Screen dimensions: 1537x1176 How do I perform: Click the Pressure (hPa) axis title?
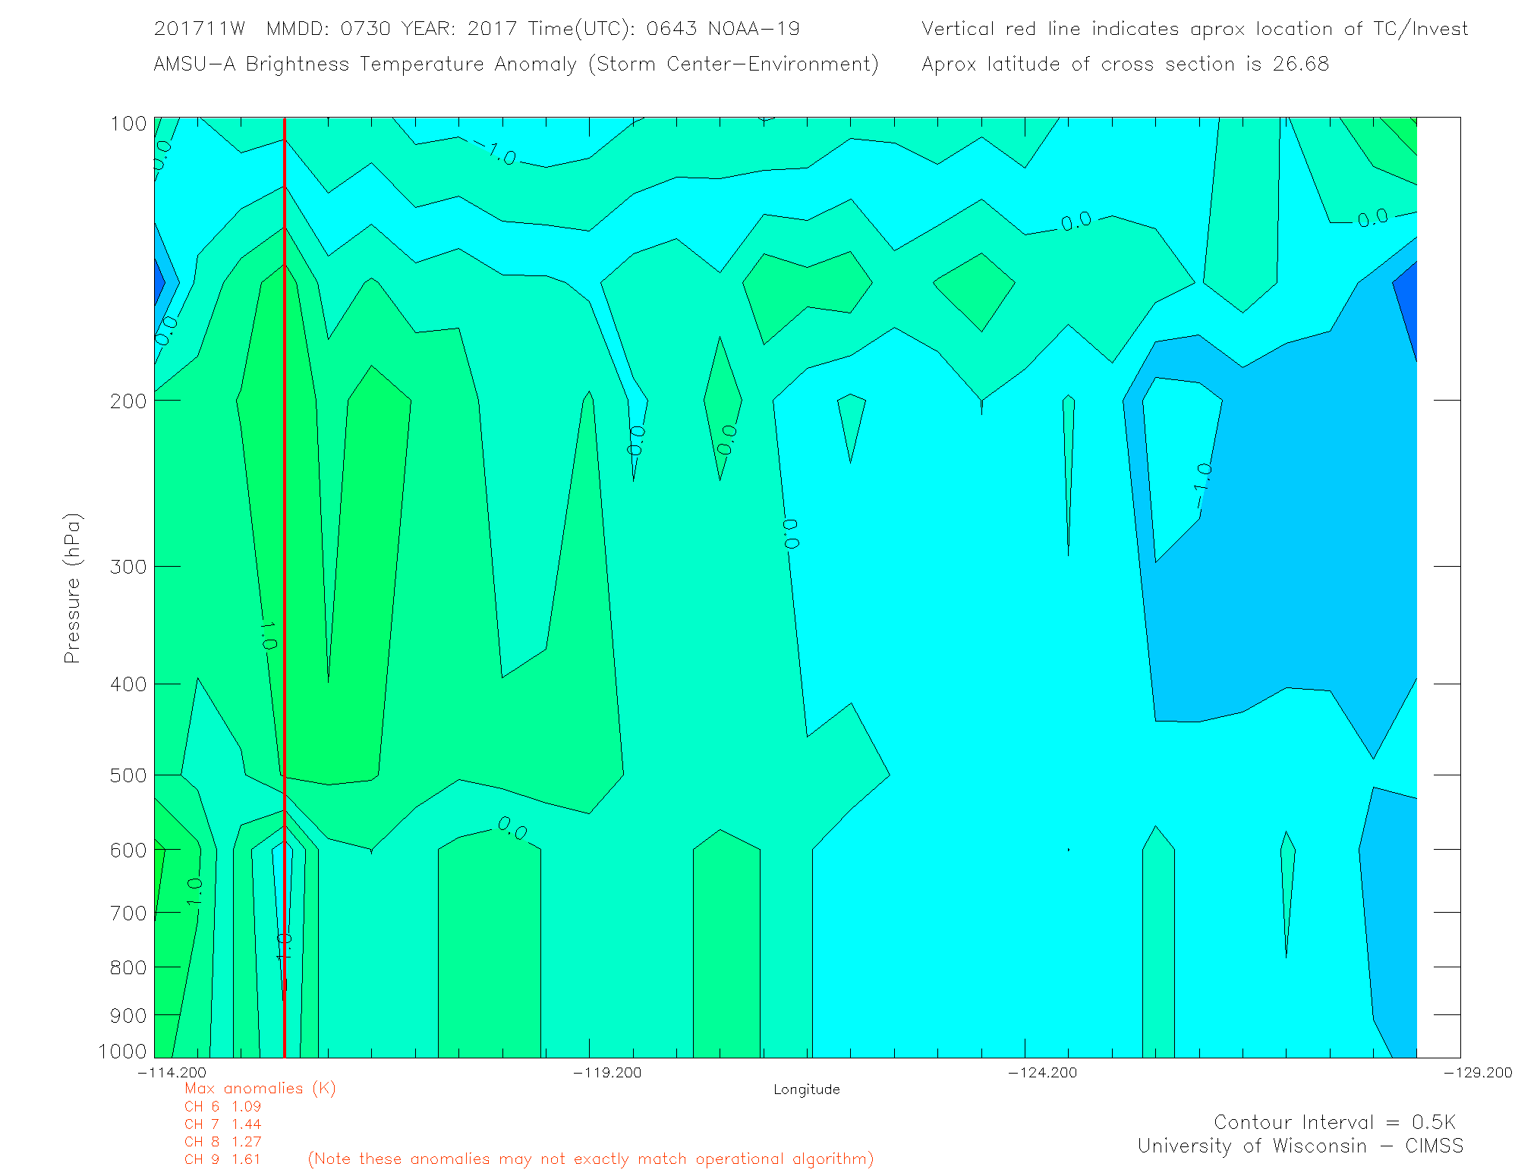(72, 589)
